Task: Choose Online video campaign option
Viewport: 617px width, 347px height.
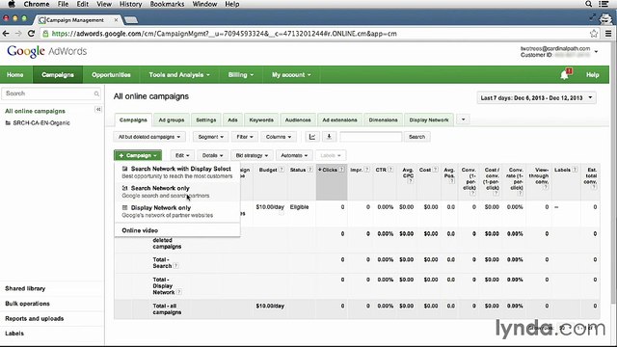Action: point(177,230)
